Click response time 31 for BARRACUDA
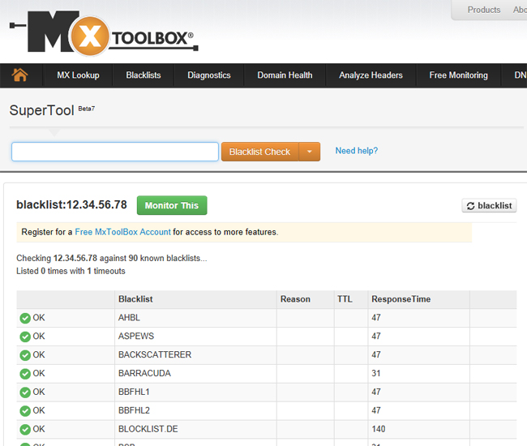This screenshot has width=527, height=446. click(375, 373)
